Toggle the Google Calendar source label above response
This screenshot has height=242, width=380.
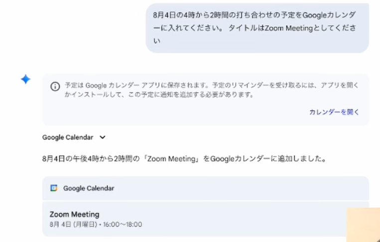click(68, 137)
